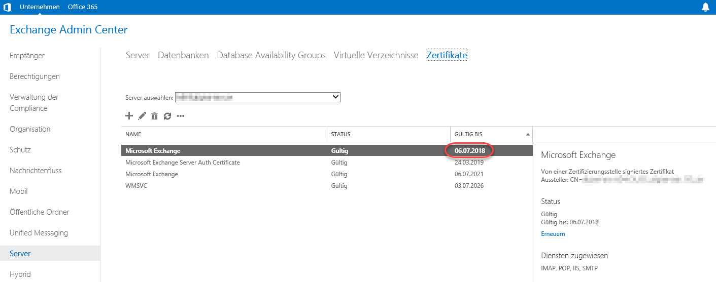The image size is (716, 282).
Task: Open Nachrichtenfluss in the sidebar
Action: point(36,171)
